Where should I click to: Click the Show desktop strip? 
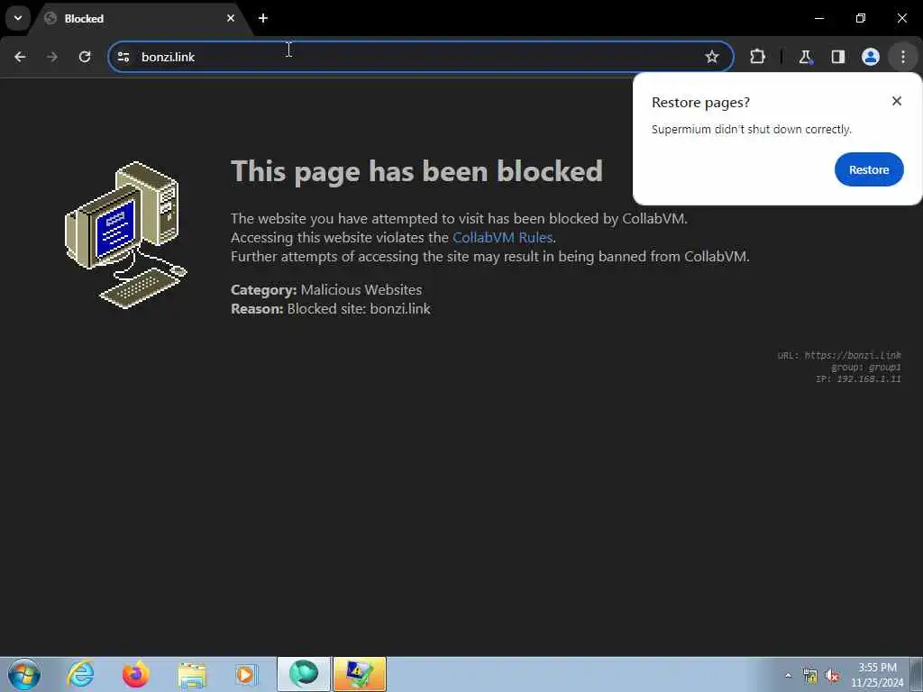tap(917, 674)
